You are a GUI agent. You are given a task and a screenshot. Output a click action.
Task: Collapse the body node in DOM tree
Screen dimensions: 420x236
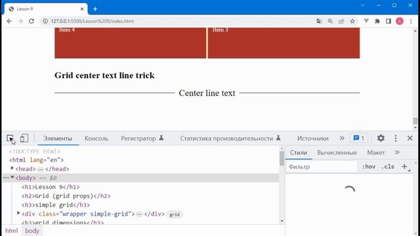point(12,178)
